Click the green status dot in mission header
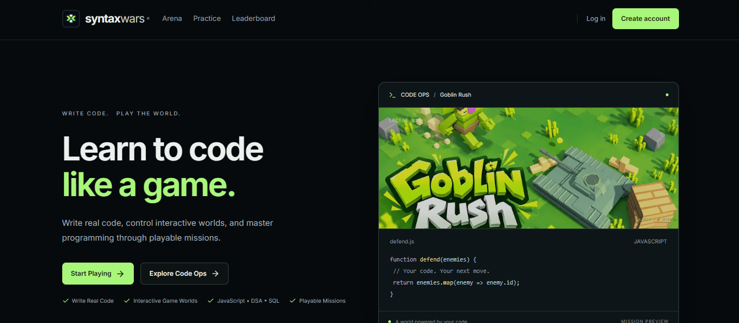This screenshot has height=323, width=739. [667, 95]
